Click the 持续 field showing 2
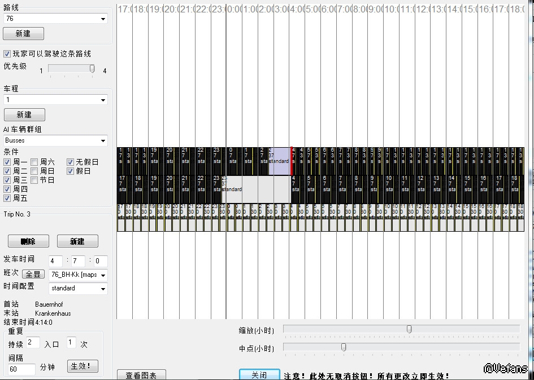This screenshot has height=380, width=534. coord(33,342)
